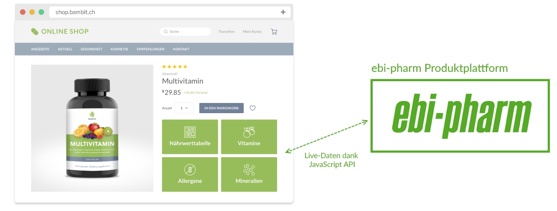Click the yellow minimize dot

[x=32, y=12]
